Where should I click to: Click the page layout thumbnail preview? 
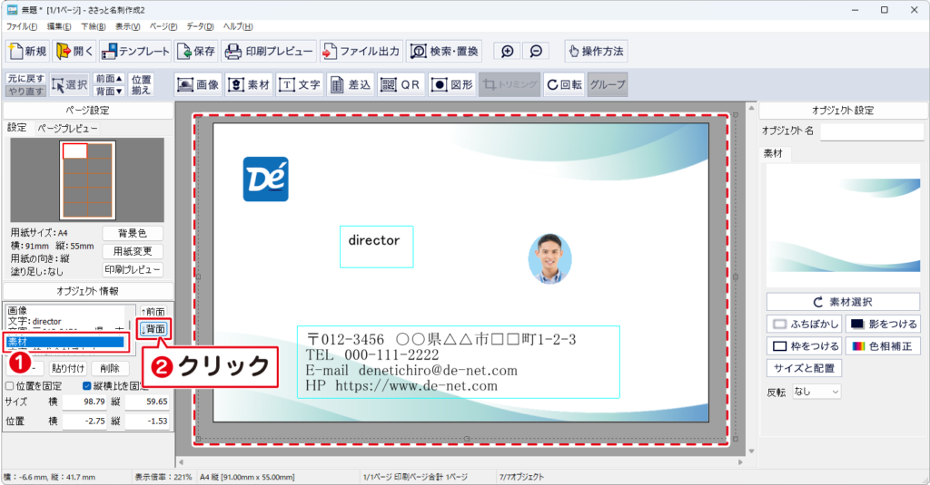pos(88,180)
